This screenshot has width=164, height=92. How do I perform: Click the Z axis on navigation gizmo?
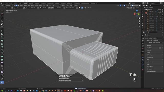137,11
